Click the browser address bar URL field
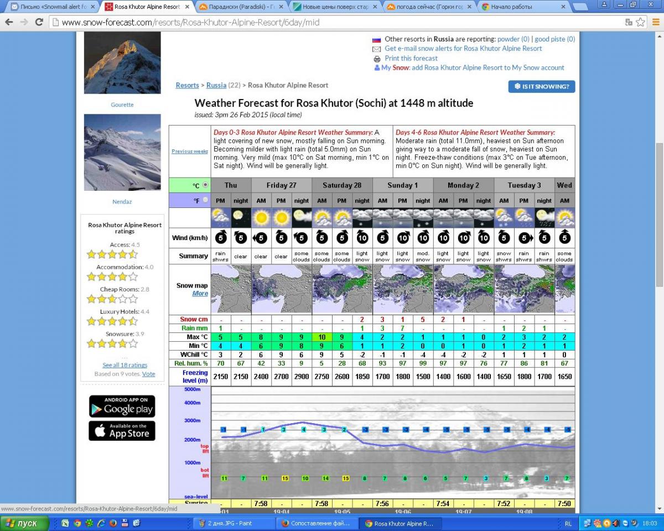 [x=338, y=23]
